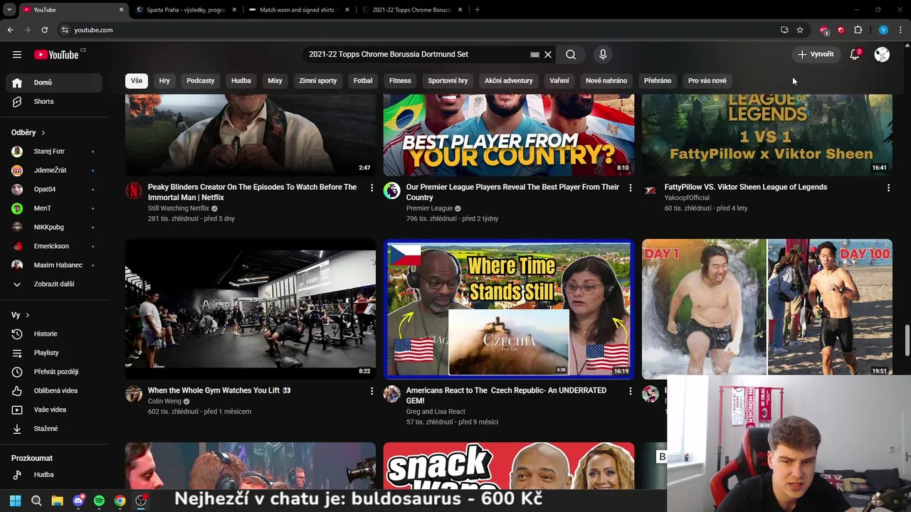Select the Zimní sporty chip
911x512 pixels.
pyautogui.click(x=318, y=80)
